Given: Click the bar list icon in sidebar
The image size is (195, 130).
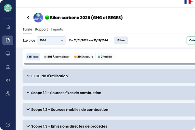Looking at the screenshot, I should tap(8, 67).
